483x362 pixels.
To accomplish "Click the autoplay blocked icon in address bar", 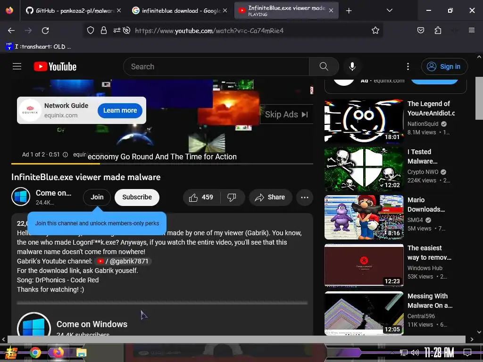I will click(x=126, y=31).
